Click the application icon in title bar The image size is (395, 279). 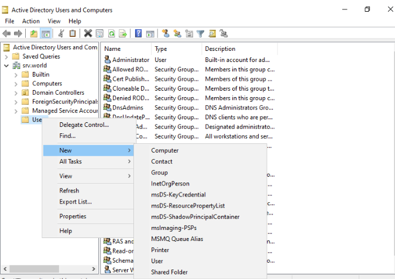pos(5,10)
